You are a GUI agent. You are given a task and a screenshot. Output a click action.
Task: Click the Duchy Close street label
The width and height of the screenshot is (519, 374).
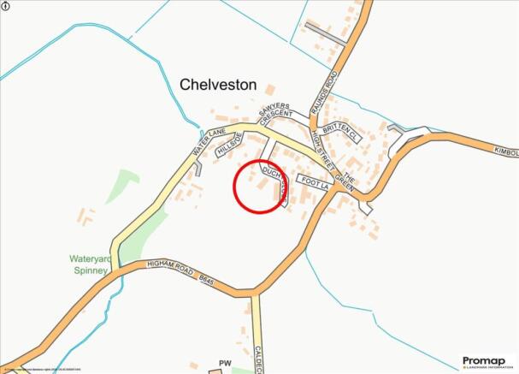point(274,184)
